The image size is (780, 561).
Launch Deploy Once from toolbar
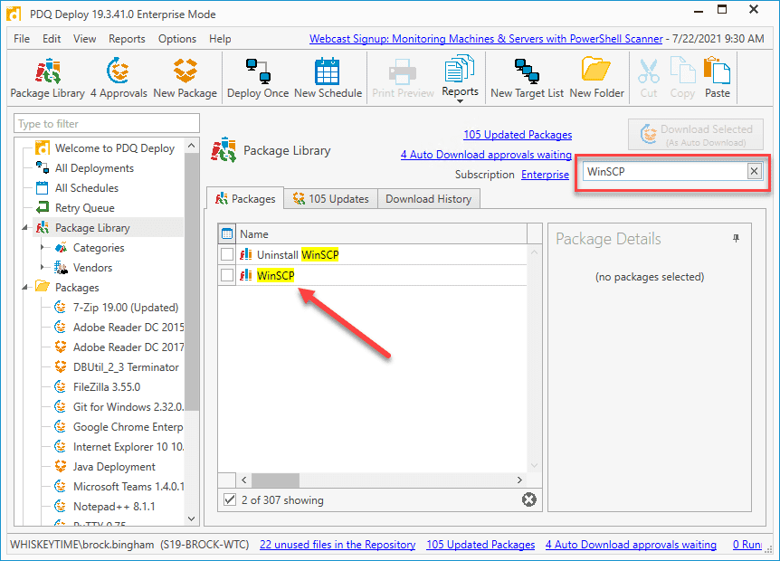(x=258, y=79)
